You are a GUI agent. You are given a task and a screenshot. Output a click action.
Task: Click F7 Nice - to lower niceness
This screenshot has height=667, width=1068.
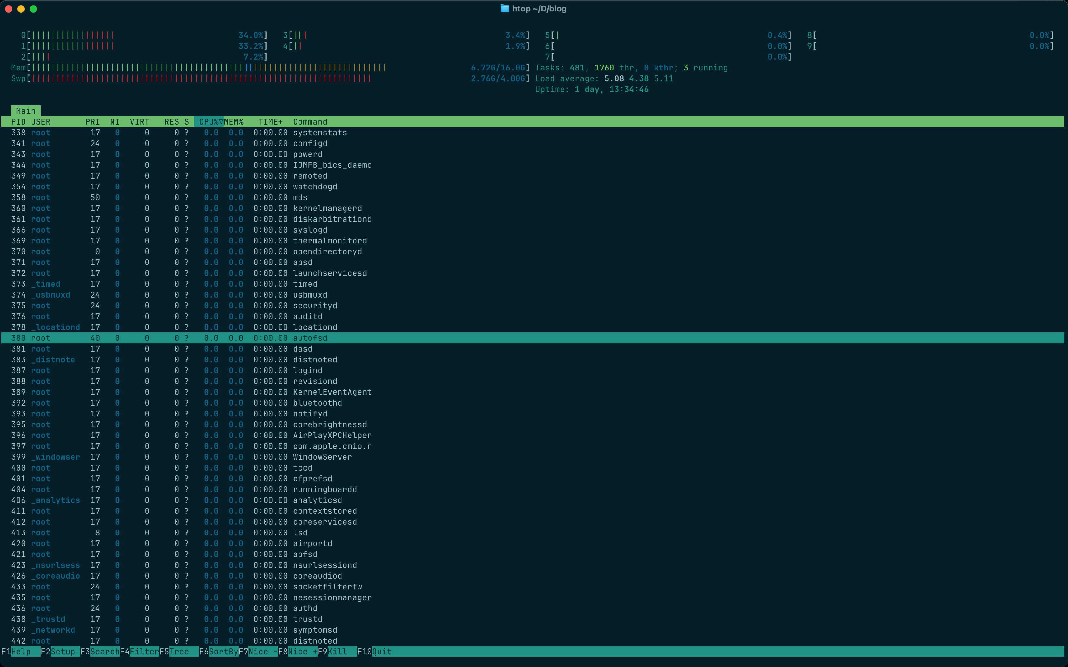coord(258,652)
